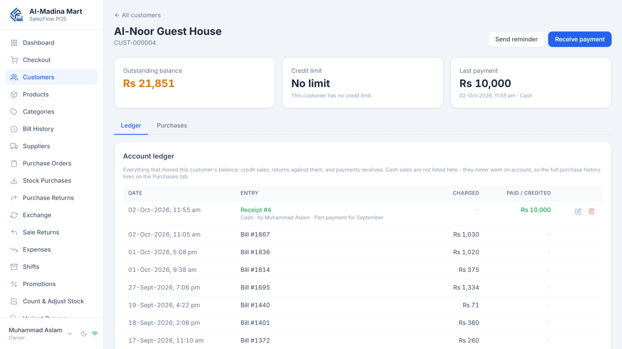Click the Shifts archive icon
Image resolution: width=622 pixels, height=349 pixels.
point(14,267)
